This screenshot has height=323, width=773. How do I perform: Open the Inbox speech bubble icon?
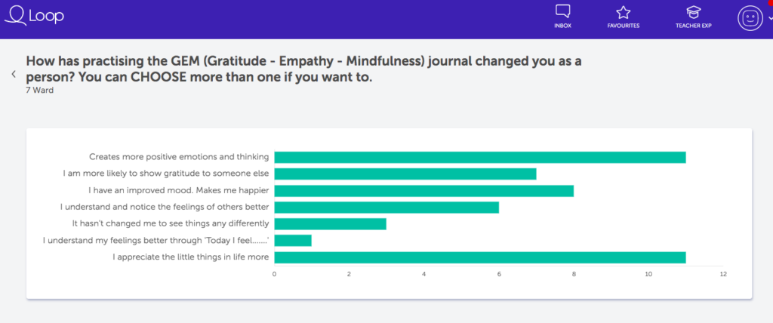[x=562, y=11]
